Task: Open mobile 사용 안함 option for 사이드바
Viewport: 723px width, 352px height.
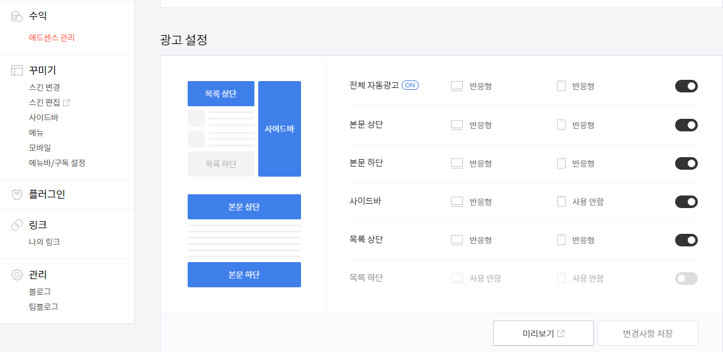Action: pos(588,202)
